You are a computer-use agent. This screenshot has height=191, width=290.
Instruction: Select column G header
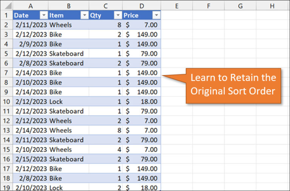[240, 6]
